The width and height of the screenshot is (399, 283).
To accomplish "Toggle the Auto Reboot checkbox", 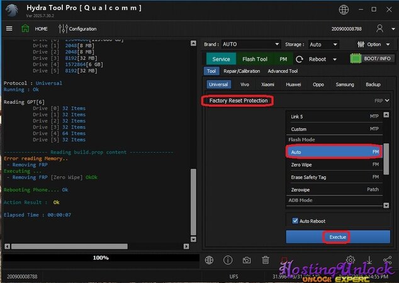I will (x=295, y=221).
